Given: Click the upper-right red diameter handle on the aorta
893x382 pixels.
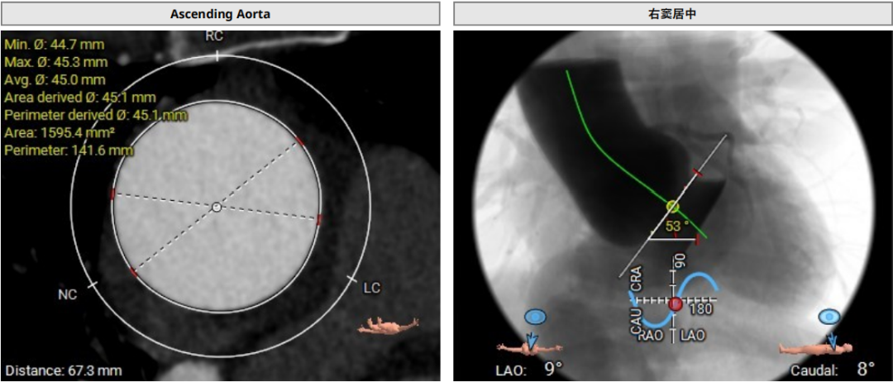Looking at the screenshot, I should pyautogui.click(x=299, y=141).
